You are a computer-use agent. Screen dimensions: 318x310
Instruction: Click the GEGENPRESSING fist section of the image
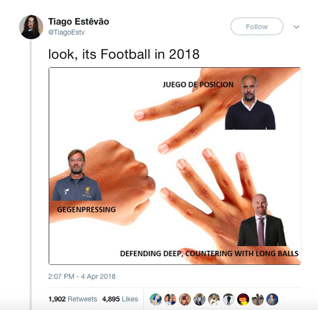click(101, 182)
